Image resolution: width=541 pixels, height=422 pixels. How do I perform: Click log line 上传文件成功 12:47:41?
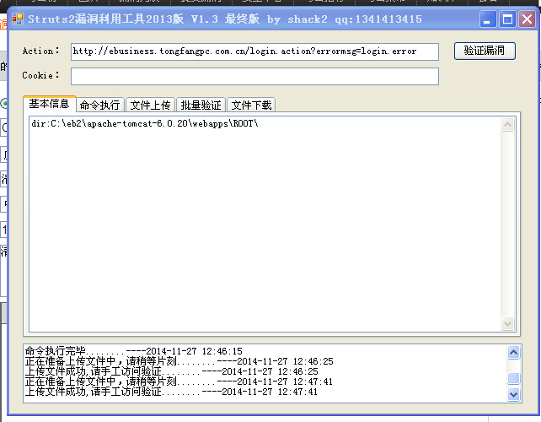point(171,392)
